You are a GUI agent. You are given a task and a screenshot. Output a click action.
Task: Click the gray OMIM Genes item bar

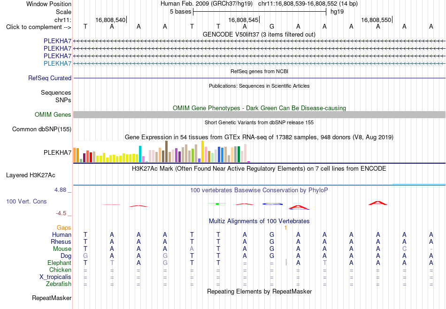[259, 114]
